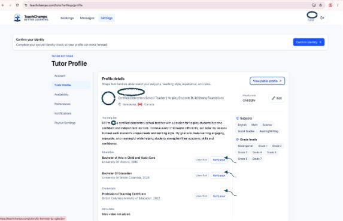Click the View public profile button
This screenshot has height=221, width=343.
[267, 81]
